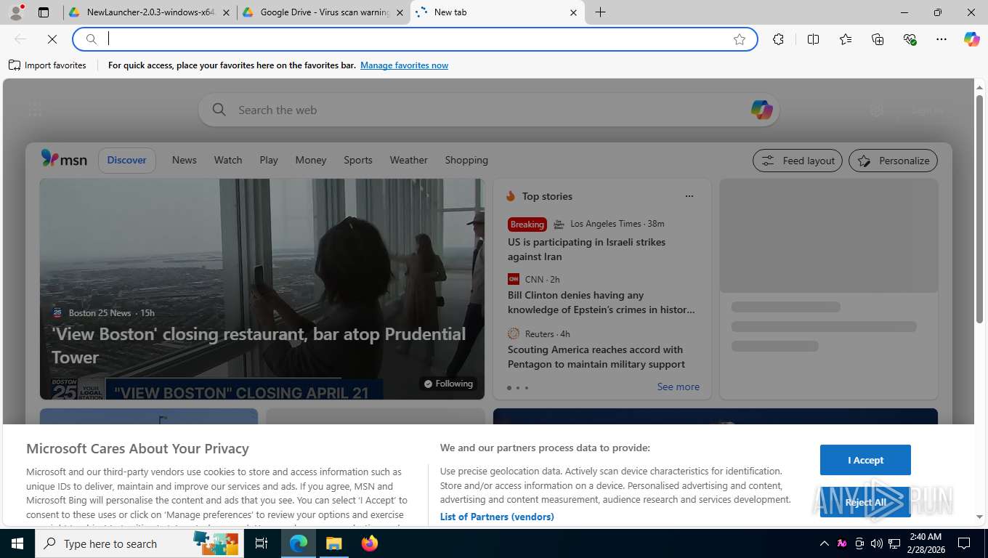Open the Collections icon
This screenshot has height=558, width=988.
[x=878, y=39]
